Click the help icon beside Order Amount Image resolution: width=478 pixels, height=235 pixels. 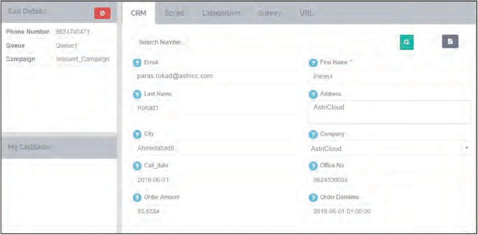137,197
